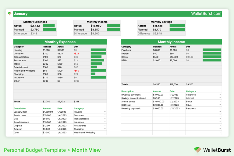This screenshot has height=156, width=234.
Task: Select the Travel actual $150 cell
Action: click(60, 64)
